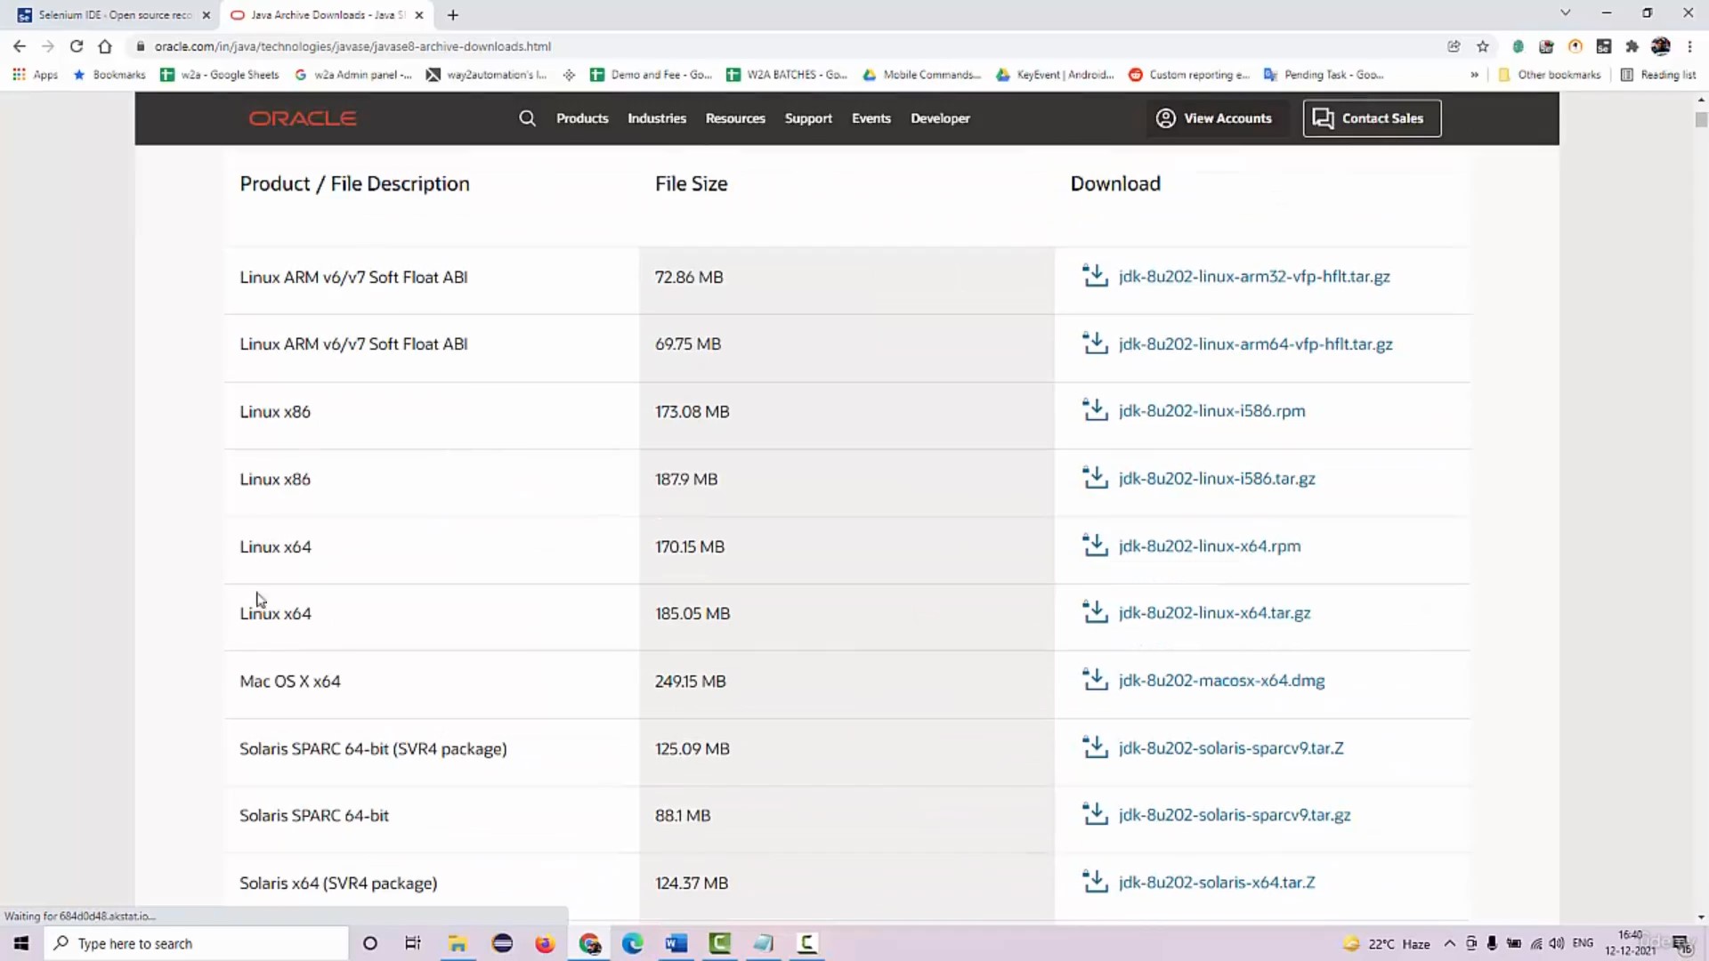The height and width of the screenshot is (961, 1709).
Task: Download jdk-8u202-linux-x64.tar.gz link
Action: coord(1214,613)
